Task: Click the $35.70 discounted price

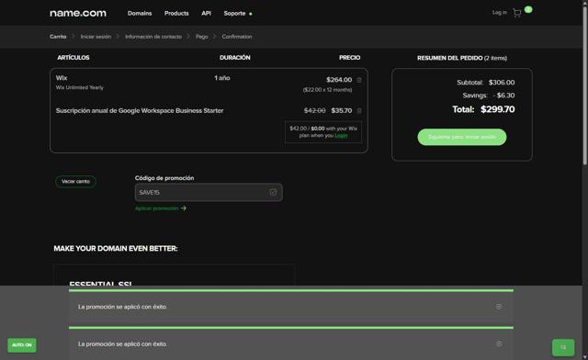Action: coord(342,110)
